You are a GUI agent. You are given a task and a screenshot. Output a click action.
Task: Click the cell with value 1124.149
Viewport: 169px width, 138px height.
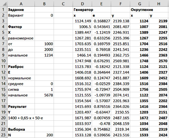(82, 21)
